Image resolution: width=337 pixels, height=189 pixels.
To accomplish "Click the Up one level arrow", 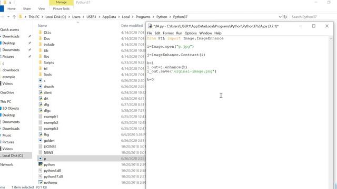I will [14, 17].
